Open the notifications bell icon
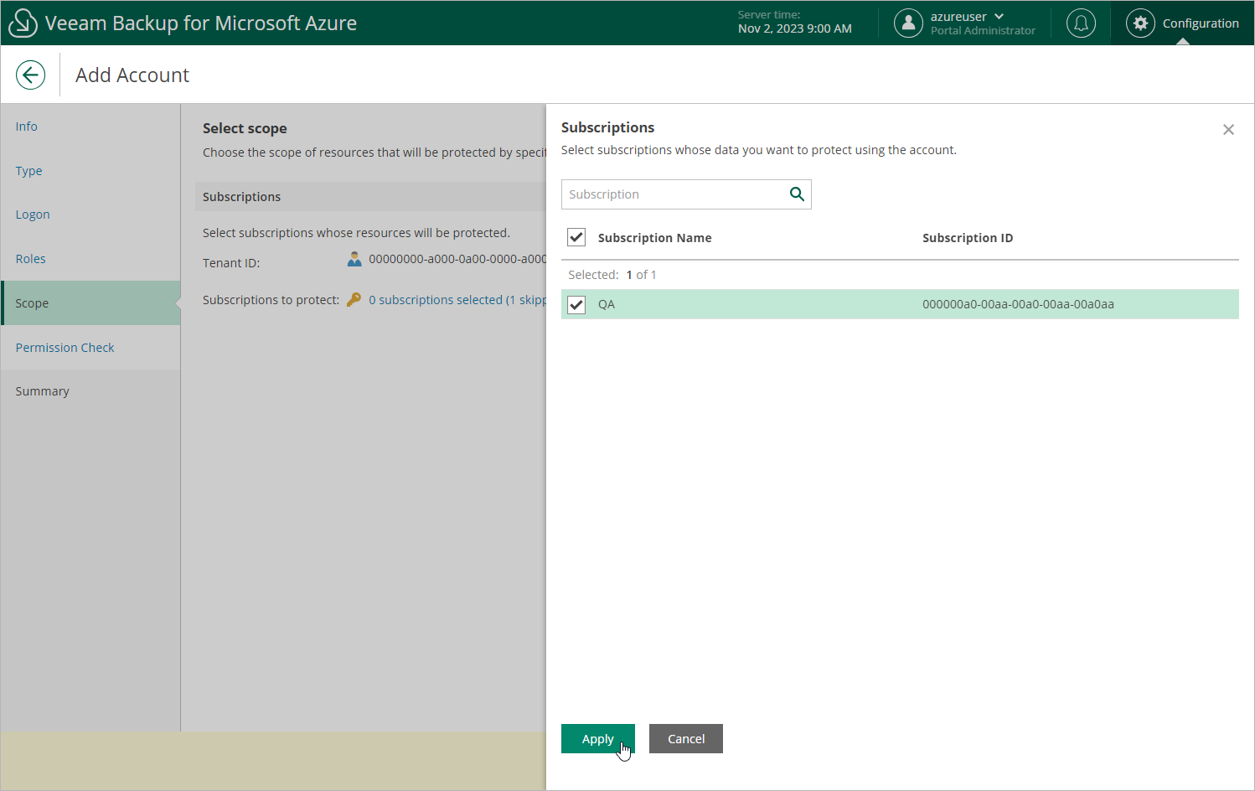This screenshot has width=1255, height=791. (x=1081, y=23)
